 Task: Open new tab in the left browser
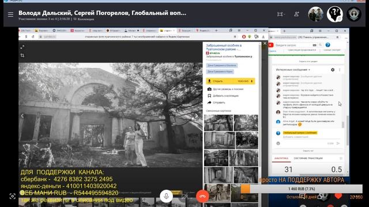[x=216, y=30]
